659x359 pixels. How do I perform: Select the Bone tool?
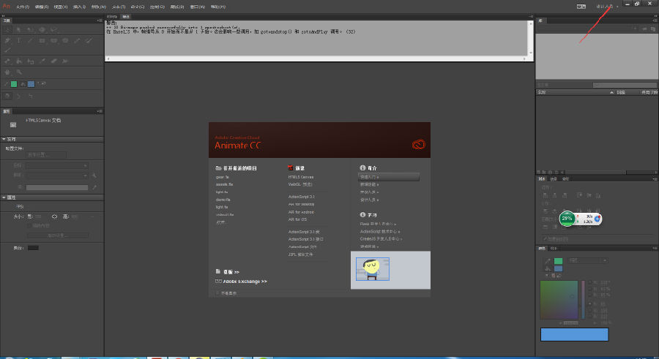point(7,61)
